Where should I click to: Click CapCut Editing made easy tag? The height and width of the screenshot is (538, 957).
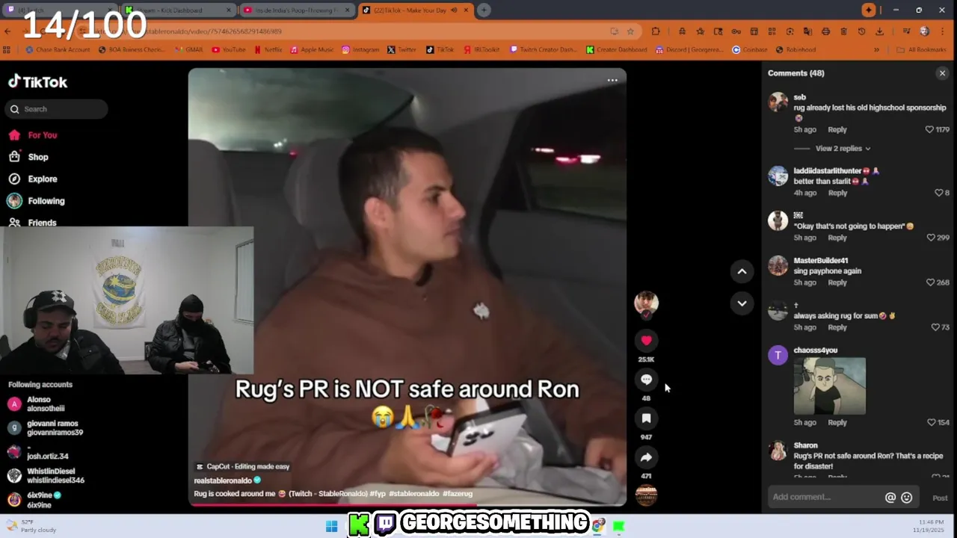(x=243, y=467)
